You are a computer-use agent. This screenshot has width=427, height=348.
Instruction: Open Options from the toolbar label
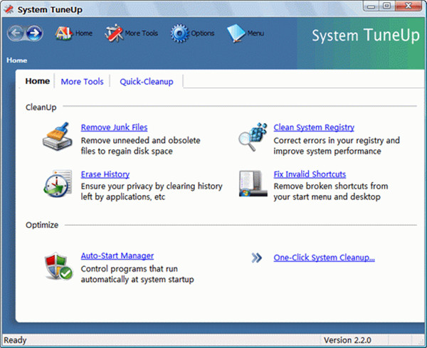(x=203, y=33)
